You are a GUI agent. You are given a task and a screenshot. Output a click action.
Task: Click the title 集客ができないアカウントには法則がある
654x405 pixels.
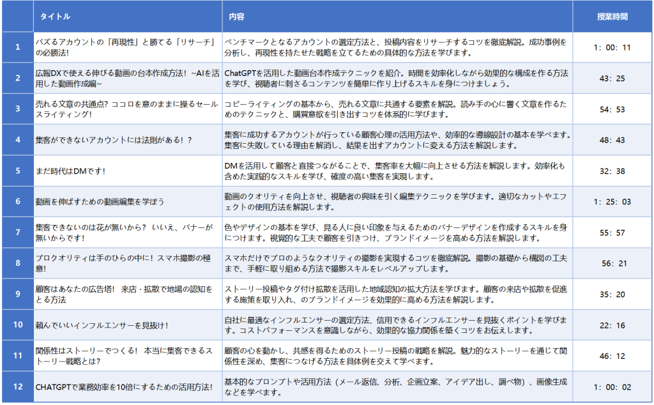[x=114, y=140]
